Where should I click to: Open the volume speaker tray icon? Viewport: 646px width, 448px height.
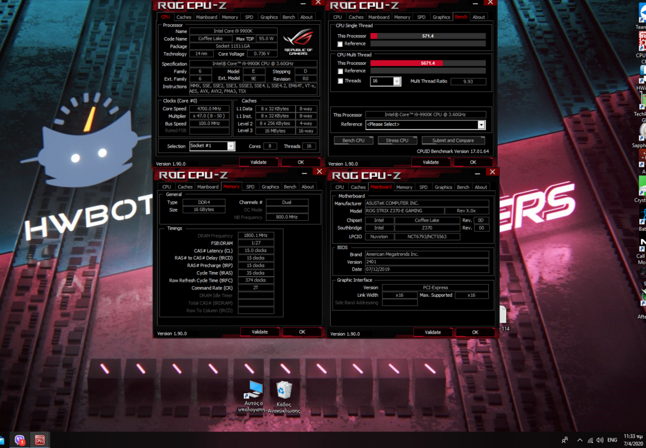click(x=600, y=440)
